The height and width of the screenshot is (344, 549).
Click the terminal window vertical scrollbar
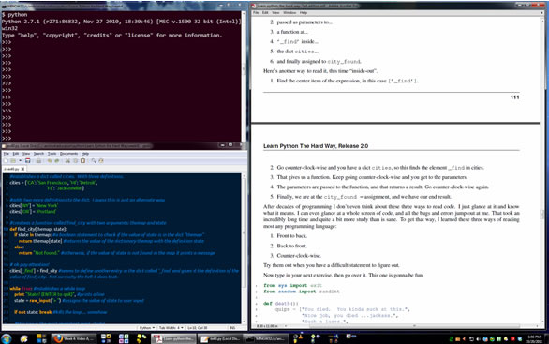click(244, 75)
